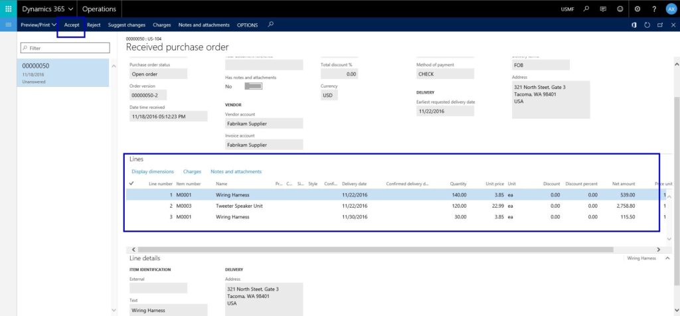680x316 pixels.
Task: Open Charges in the action pane
Action: pos(162,25)
